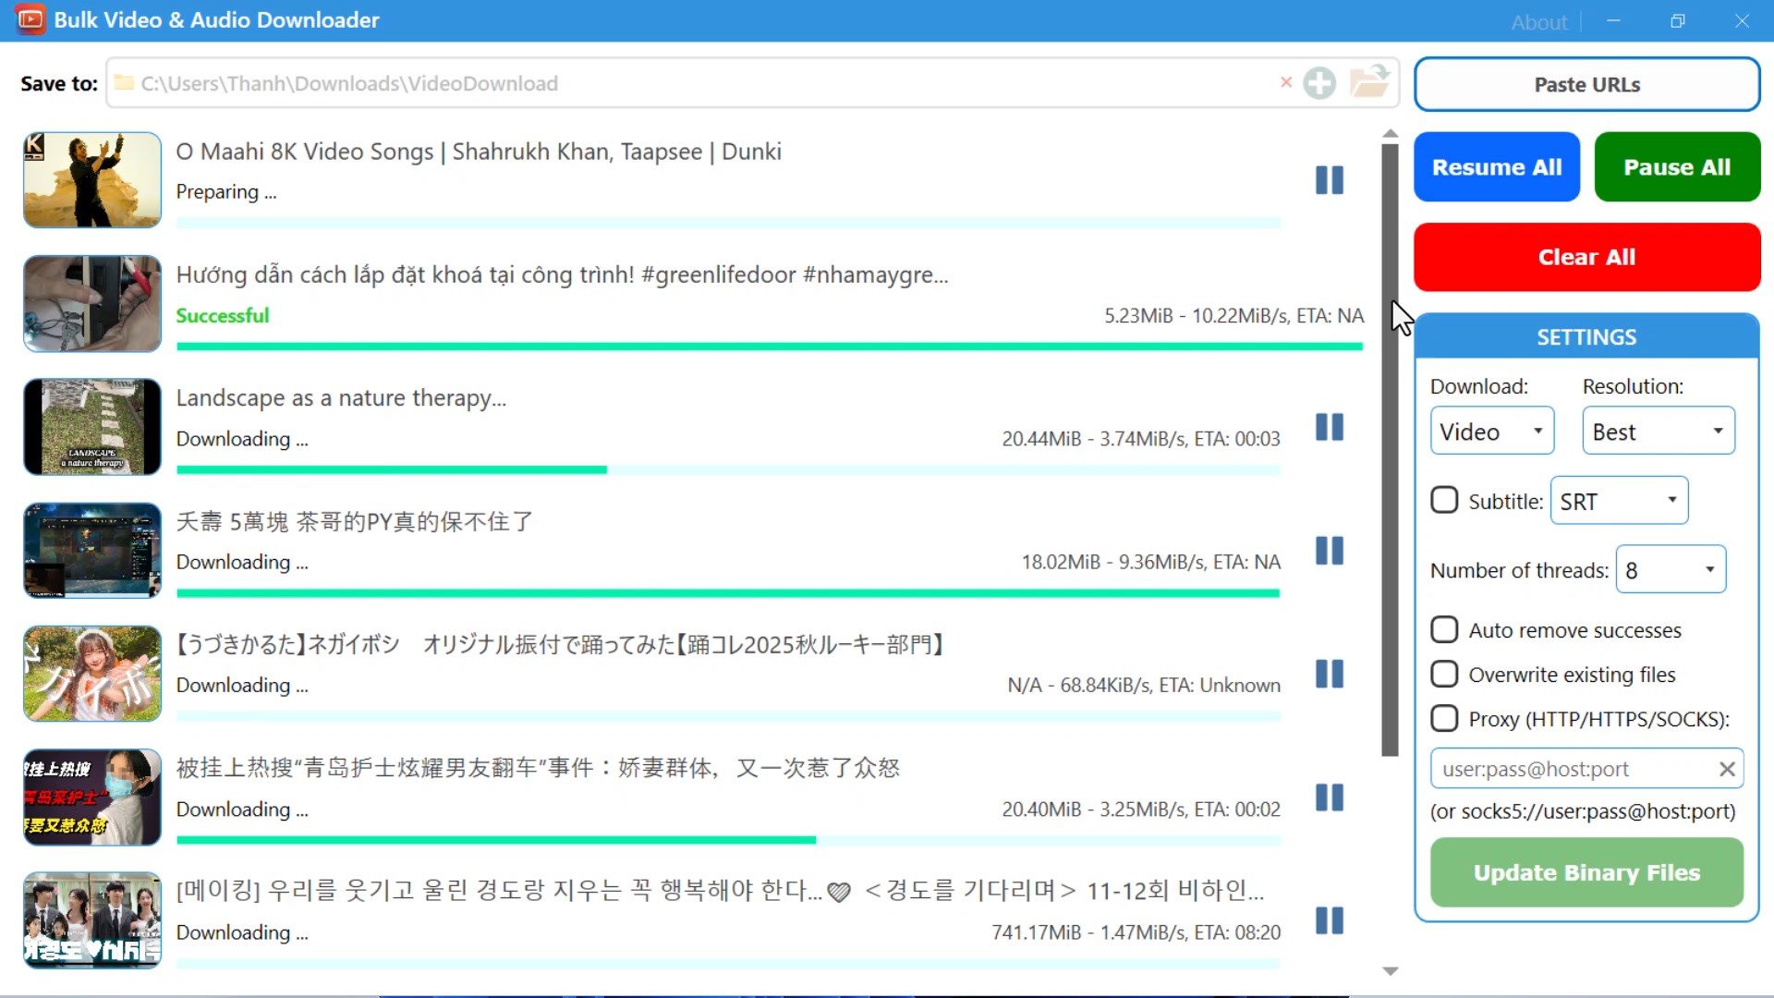Pause the Landscape as nature therapy download

click(1329, 427)
